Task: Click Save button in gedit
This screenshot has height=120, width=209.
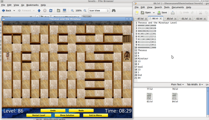Action: pos(162,12)
